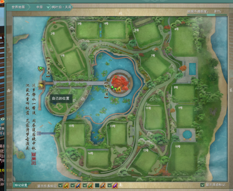Uncheck the green scroll task marker checkbox
Screen dimensions: 233x191
click(x=85, y=185)
